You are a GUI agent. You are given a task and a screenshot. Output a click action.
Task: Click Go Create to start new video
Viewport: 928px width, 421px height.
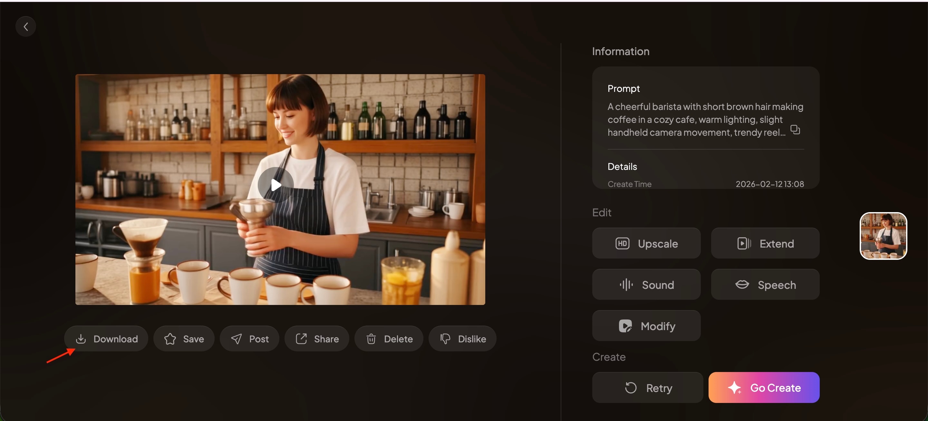coord(764,387)
